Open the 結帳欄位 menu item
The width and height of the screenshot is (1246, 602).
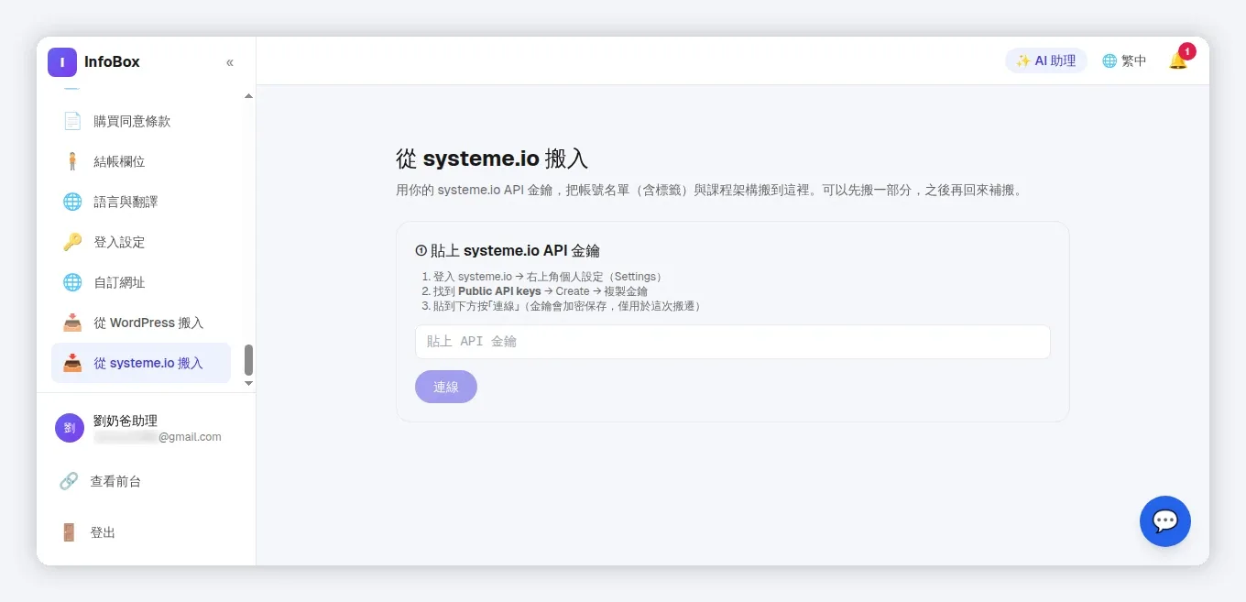pos(141,161)
